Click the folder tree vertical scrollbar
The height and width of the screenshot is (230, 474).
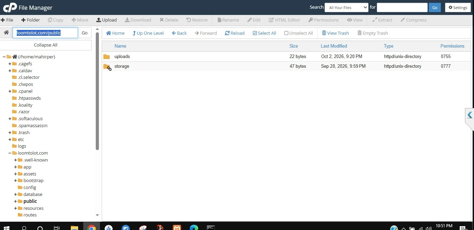click(97, 91)
